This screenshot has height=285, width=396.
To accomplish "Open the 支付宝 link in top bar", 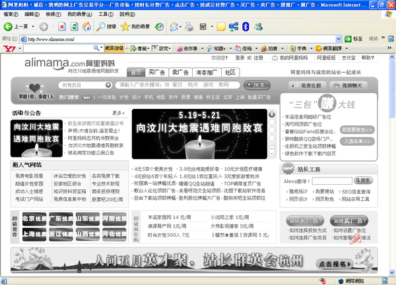I will pyautogui.click(x=348, y=58).
